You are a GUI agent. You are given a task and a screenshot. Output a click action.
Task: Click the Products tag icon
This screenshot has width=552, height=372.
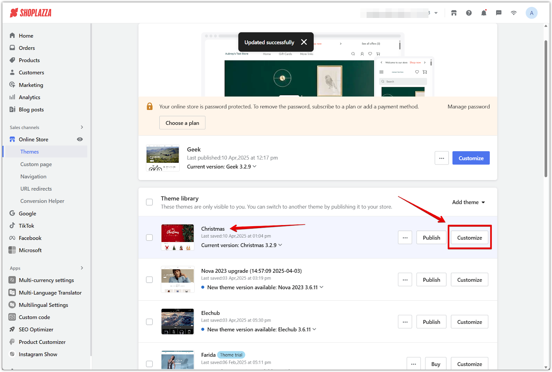[12, 60]
